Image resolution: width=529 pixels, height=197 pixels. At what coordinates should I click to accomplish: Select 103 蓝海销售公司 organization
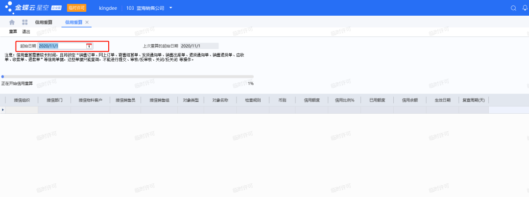tap(145, 8)
